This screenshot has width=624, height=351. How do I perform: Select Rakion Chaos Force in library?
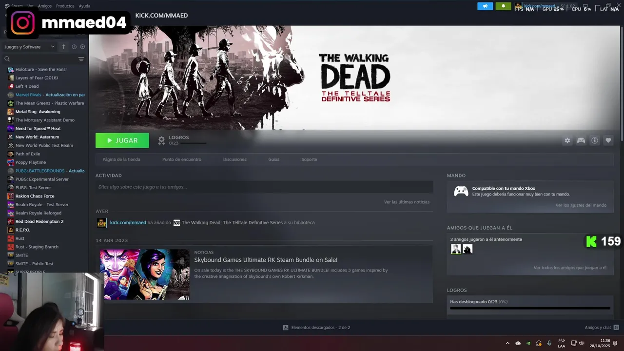[35, 196]
